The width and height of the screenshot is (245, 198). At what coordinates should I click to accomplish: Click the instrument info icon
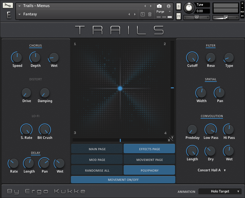pos(168,6)
